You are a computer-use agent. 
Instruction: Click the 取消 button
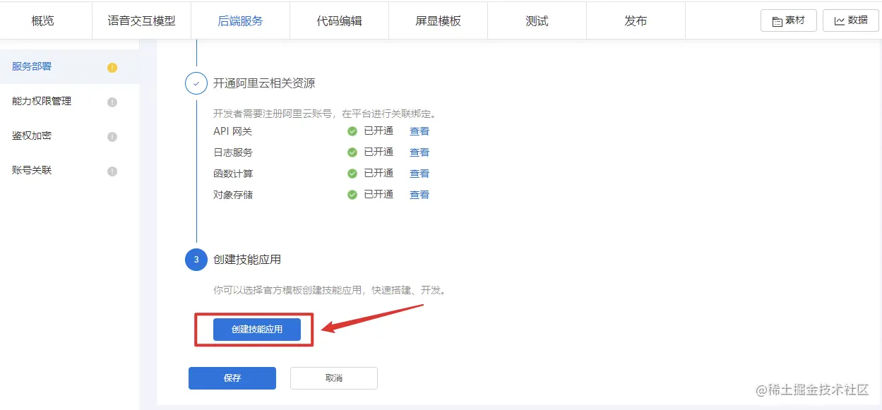[334, 378]
